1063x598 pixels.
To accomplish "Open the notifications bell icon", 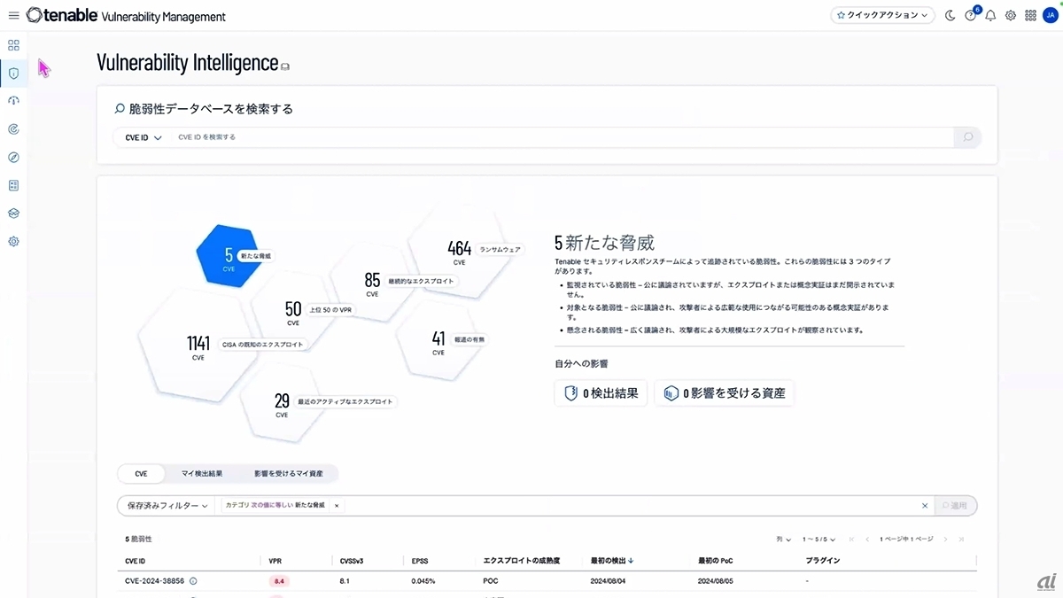I will pyautogui.click(x=990, y=16).
